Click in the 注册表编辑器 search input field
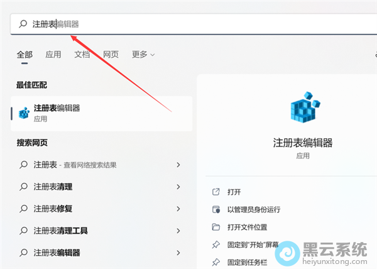This screenshot has height=269, width=377. click(188, 24)
